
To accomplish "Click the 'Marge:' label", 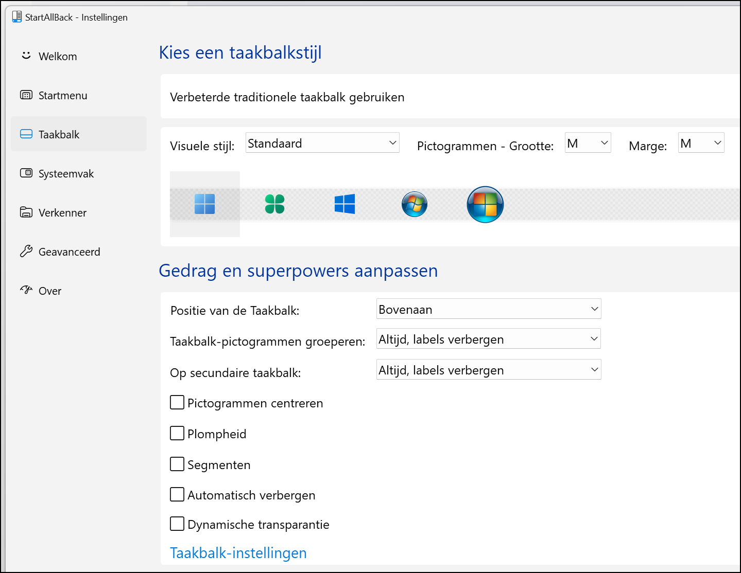I will [648, 146].
